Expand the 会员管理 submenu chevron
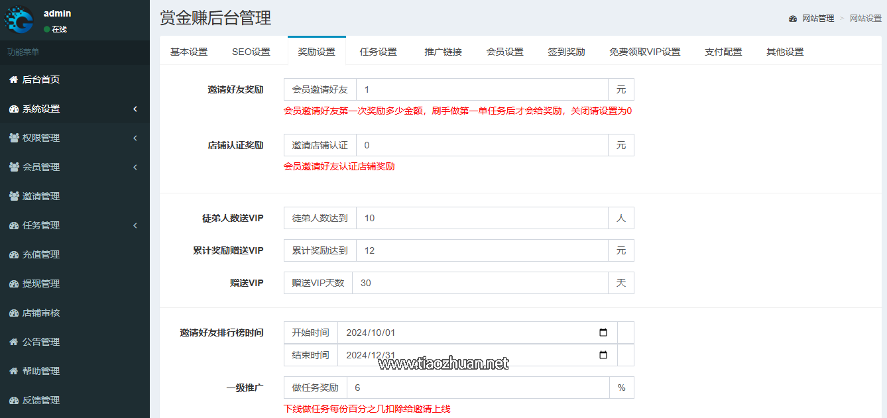This screenshot has height=418, width=887. (x=135, y=167)
